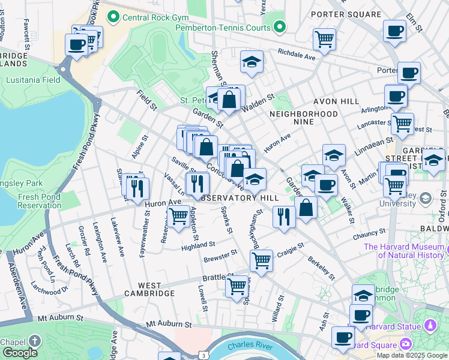Select the coffee cup marker beside Harvard Square

[343, 337]
